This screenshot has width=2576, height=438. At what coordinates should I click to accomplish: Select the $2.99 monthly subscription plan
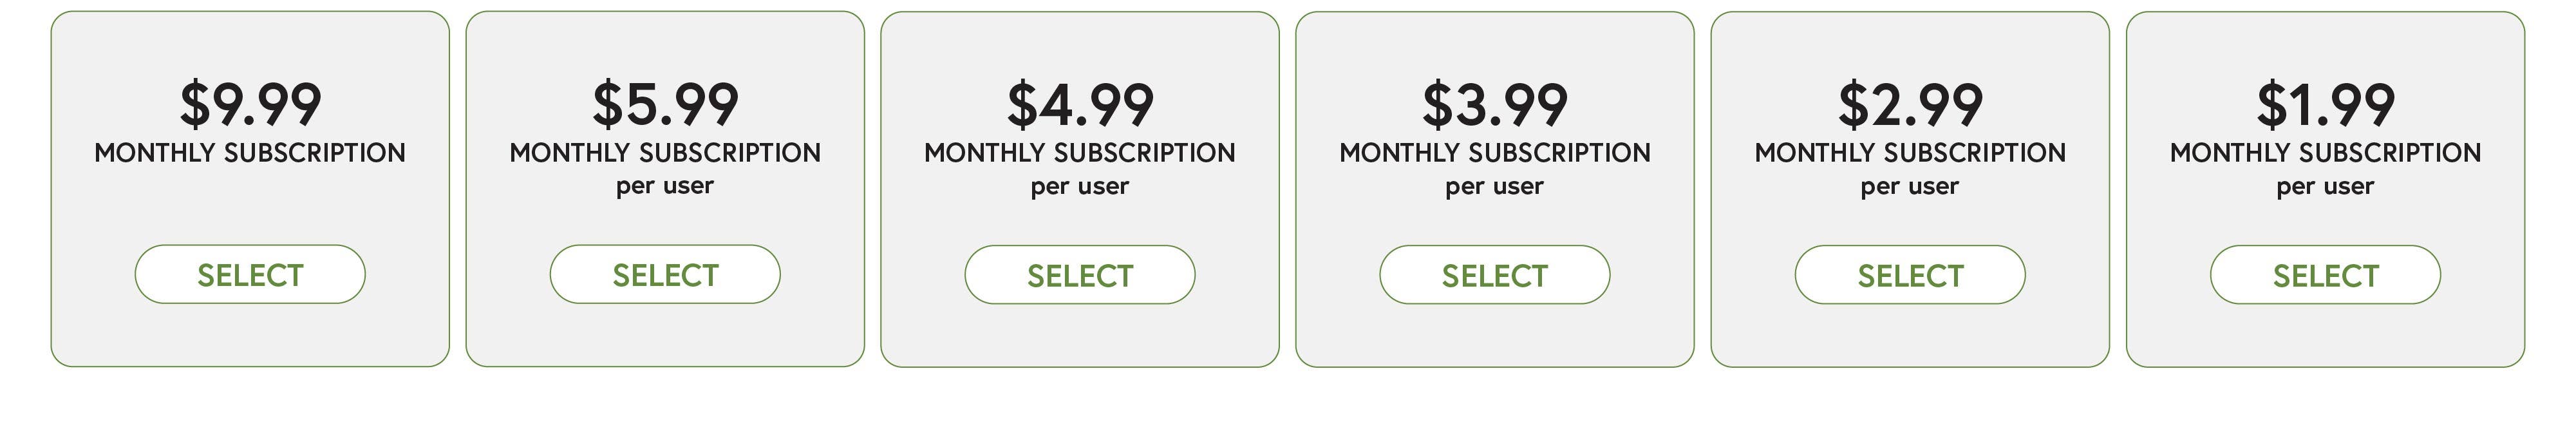click(x=1910, y=275)
